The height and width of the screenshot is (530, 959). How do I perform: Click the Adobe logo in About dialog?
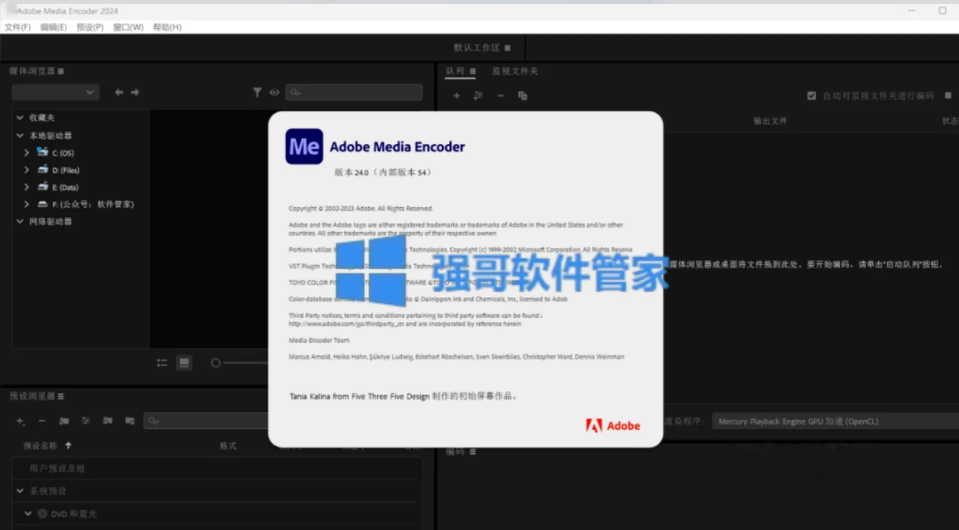click(613, 426)
